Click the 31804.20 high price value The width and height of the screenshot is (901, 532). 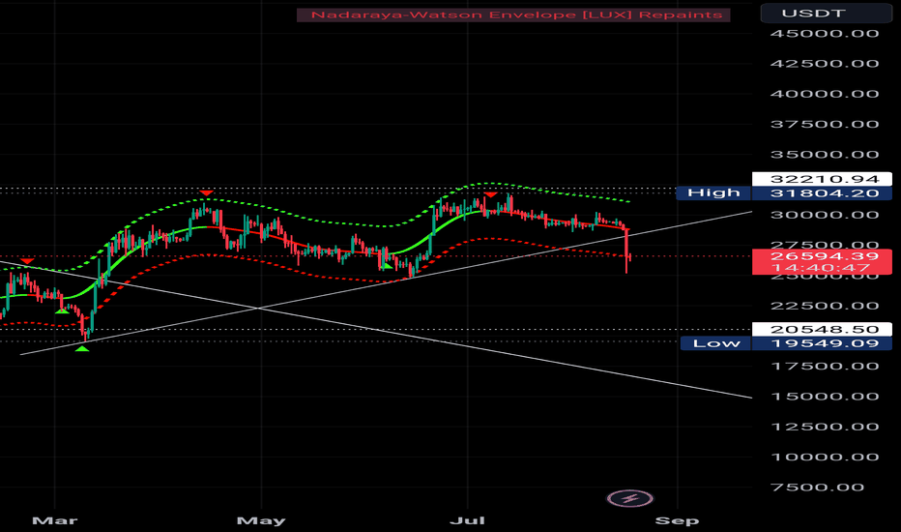coord(824,192)
